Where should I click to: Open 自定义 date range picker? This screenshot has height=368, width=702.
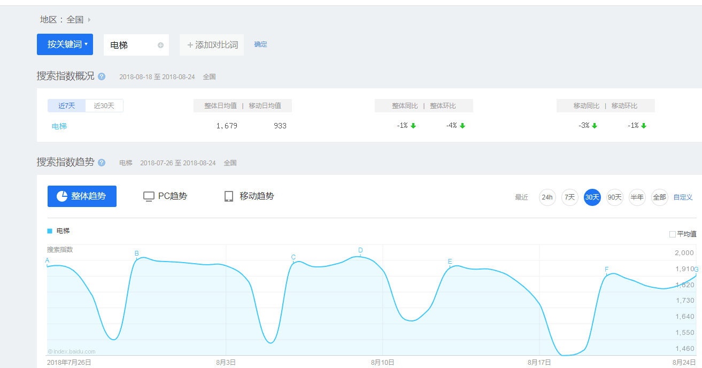click(x=683, y=197)
